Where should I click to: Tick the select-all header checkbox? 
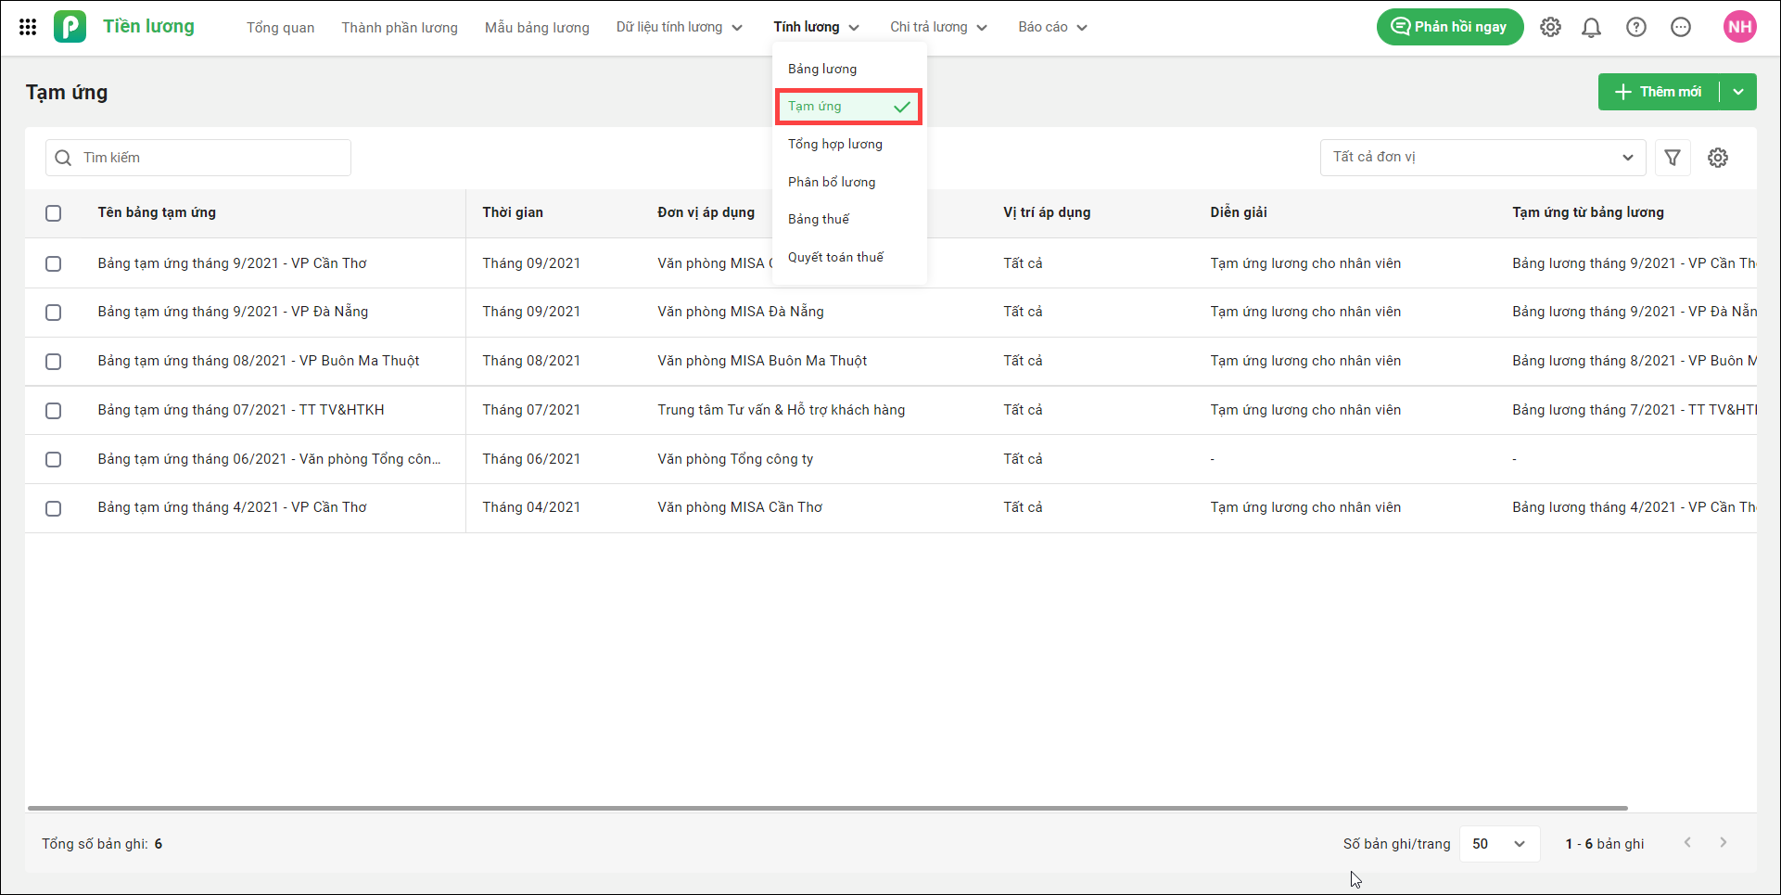(54, 213)
